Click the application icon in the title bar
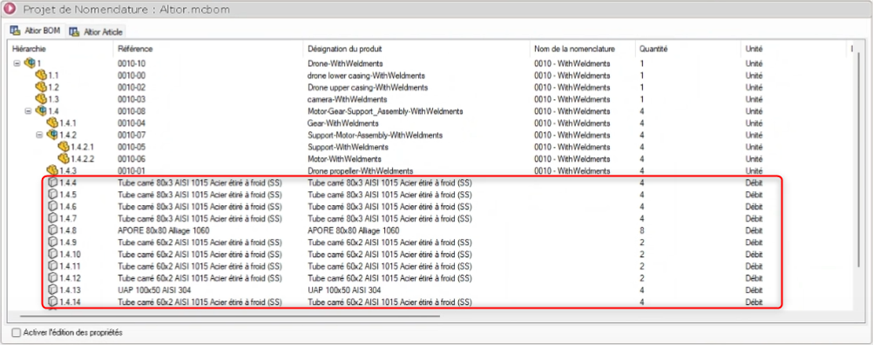Image resolution: width=873 pixels, height=345 pixels. click(x=10, y=10)
